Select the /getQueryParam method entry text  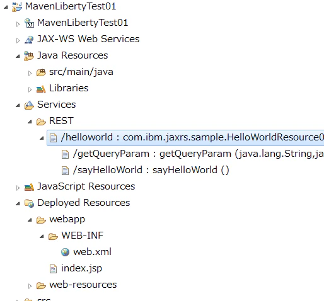[x=199, y=154]
